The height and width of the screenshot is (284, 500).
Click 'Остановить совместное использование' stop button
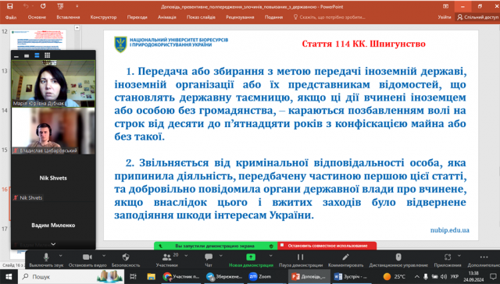coord(327,246)
